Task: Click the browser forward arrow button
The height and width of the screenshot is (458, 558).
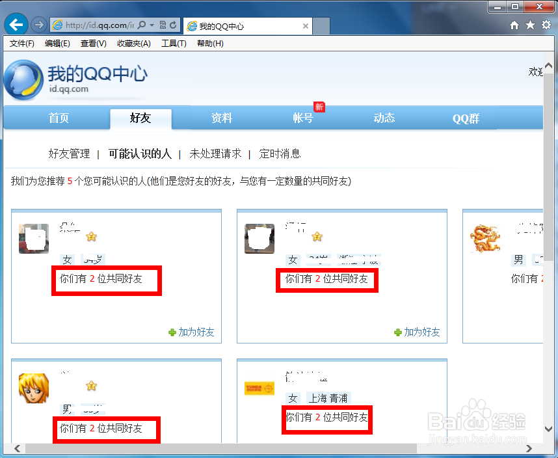Action: click(x=39, y=25)
